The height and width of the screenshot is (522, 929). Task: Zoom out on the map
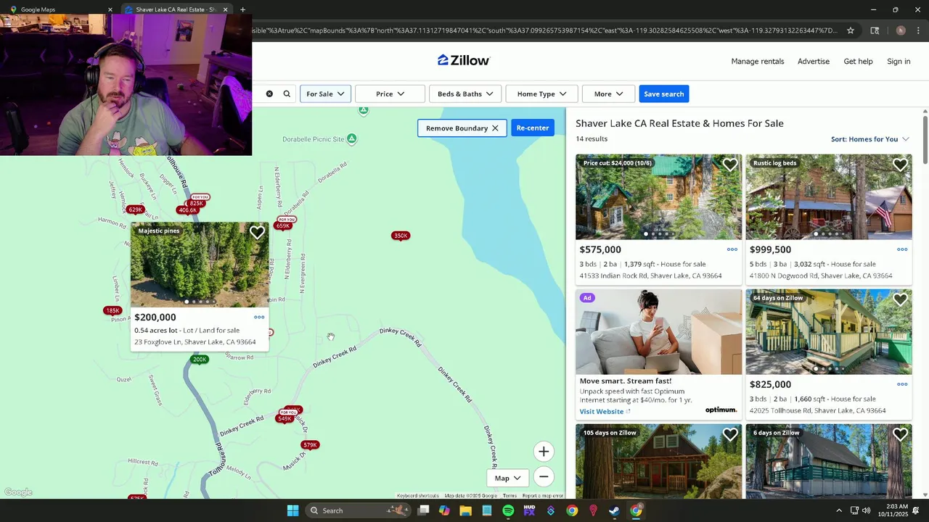[544, 476]
